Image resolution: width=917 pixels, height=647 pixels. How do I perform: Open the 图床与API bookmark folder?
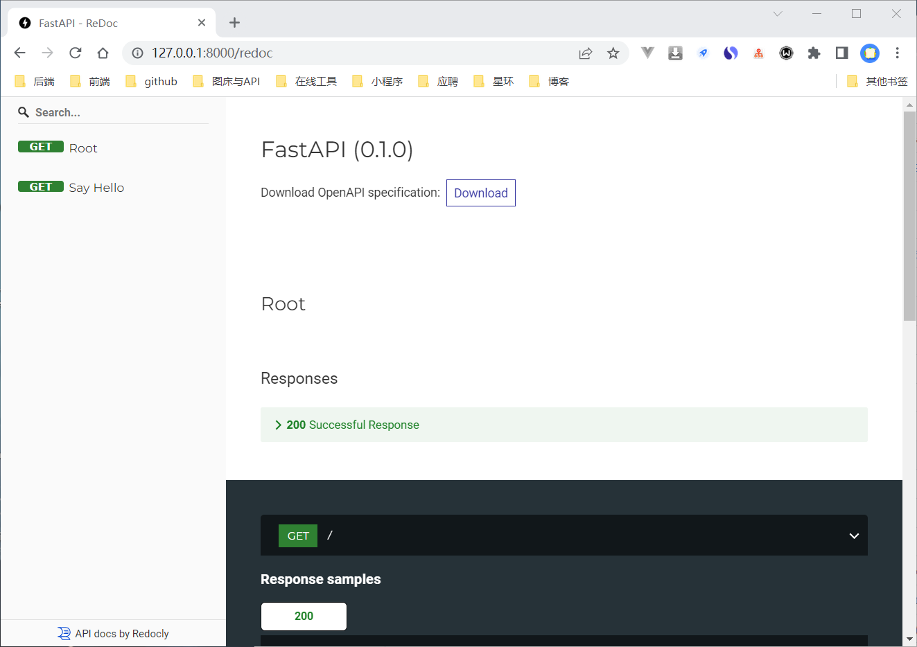click(x=227, y=81)
